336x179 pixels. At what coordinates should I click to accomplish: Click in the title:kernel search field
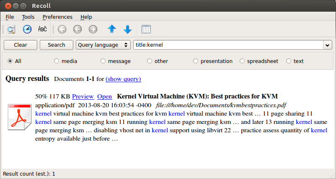click(x=228, y=45)
